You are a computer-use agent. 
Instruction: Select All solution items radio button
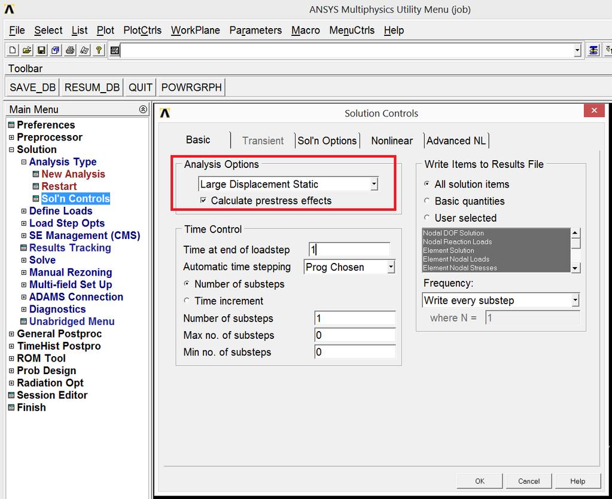click(x=427, y=183)
